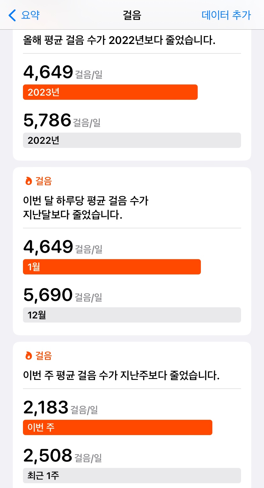Screen dimensions: 264x488
Task: Tap the 5,690 steps per day value
Action: tap(48, 295)
